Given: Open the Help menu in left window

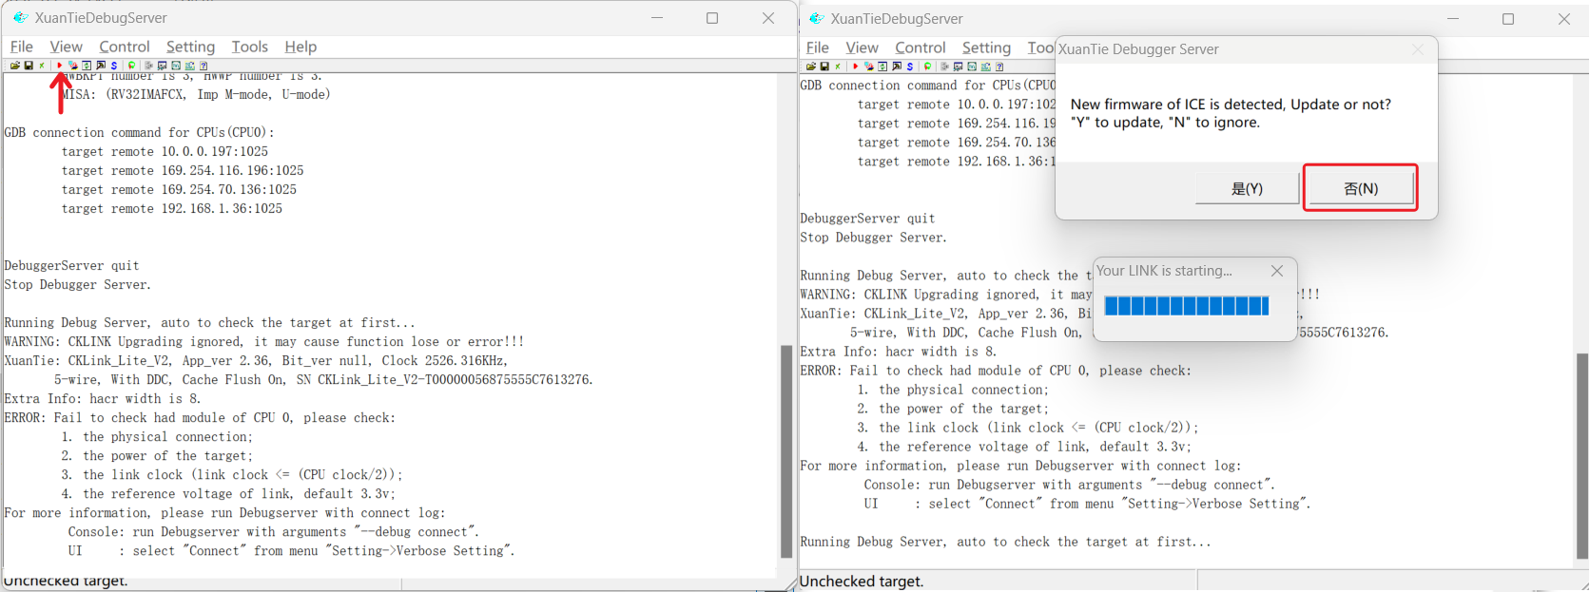Looking at the screenshot, I should point(301,47).
